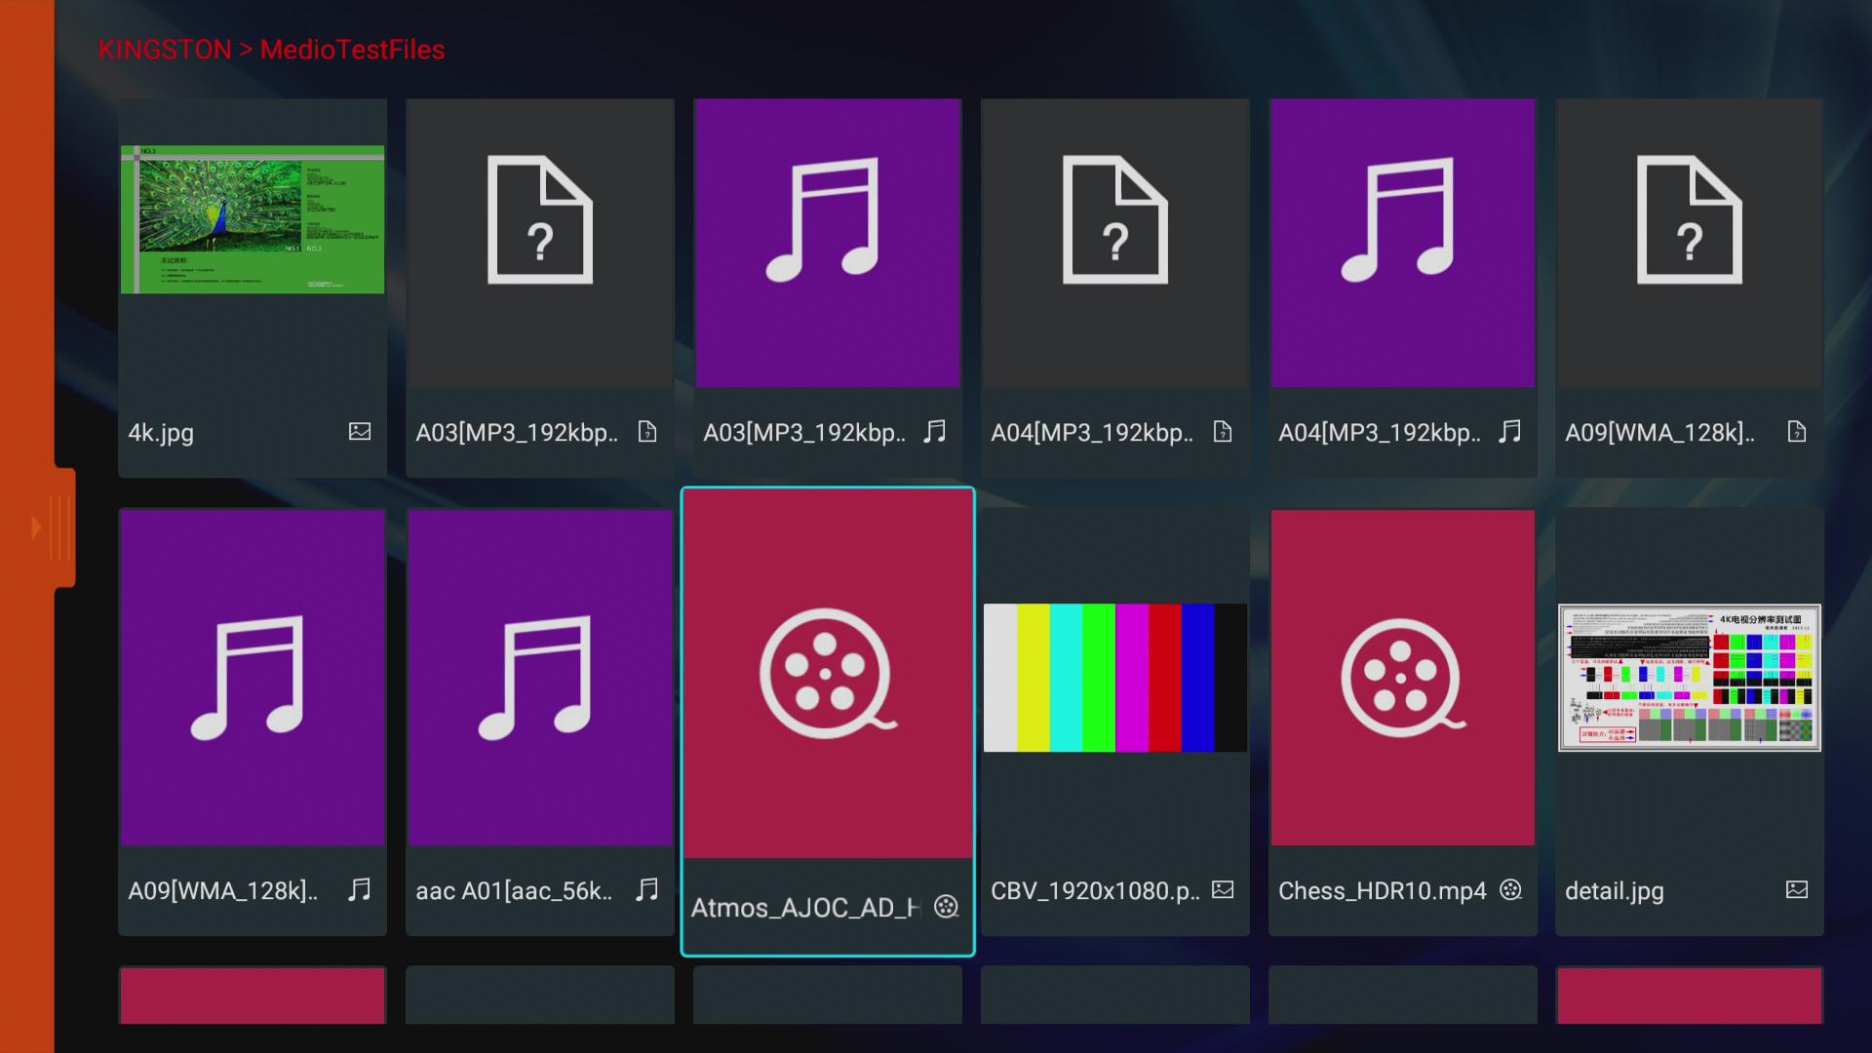Open the 4k.jpg peacock thumbnail
Image resolution: width=1872 pixels, height=1053 pixels.
[253, 219]
